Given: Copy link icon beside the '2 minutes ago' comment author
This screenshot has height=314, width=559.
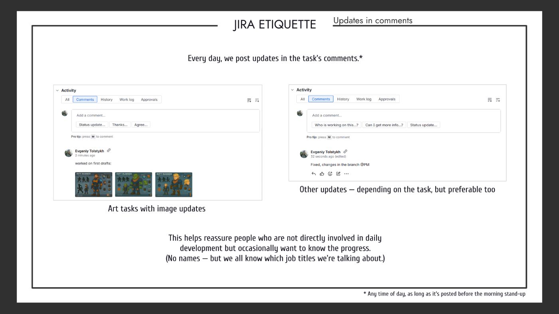Looking at the screenshot, I should (109, 150).
